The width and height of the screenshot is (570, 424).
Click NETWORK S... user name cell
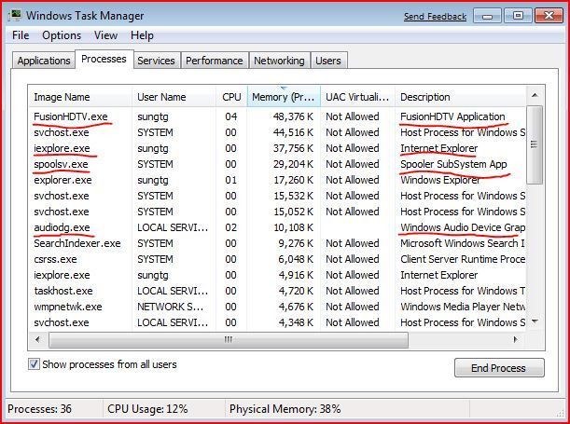(x=170, y=307)
